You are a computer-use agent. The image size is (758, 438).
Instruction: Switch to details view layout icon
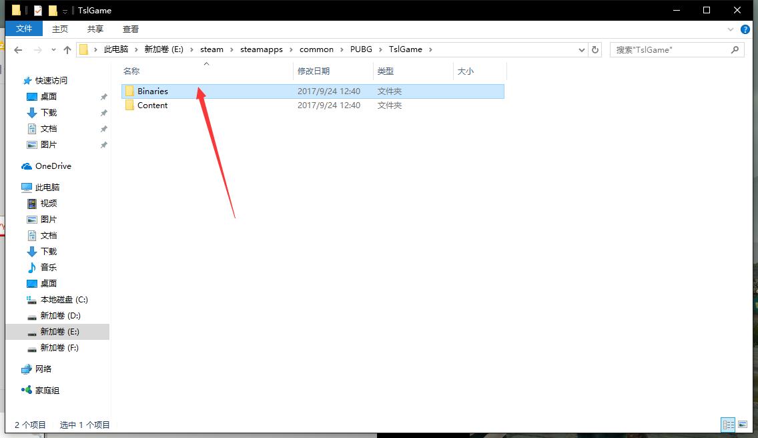tap(728, 425)
